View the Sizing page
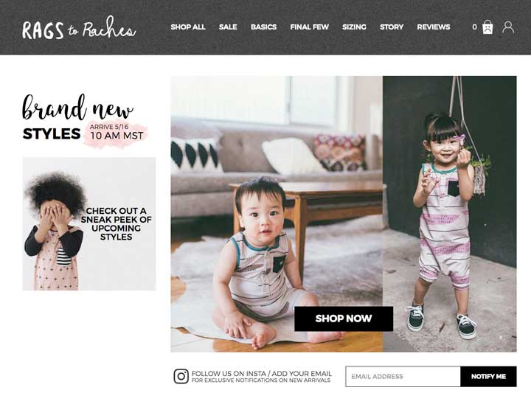The height and width of the screenshot is (393, 531). [x=354, y=27]
